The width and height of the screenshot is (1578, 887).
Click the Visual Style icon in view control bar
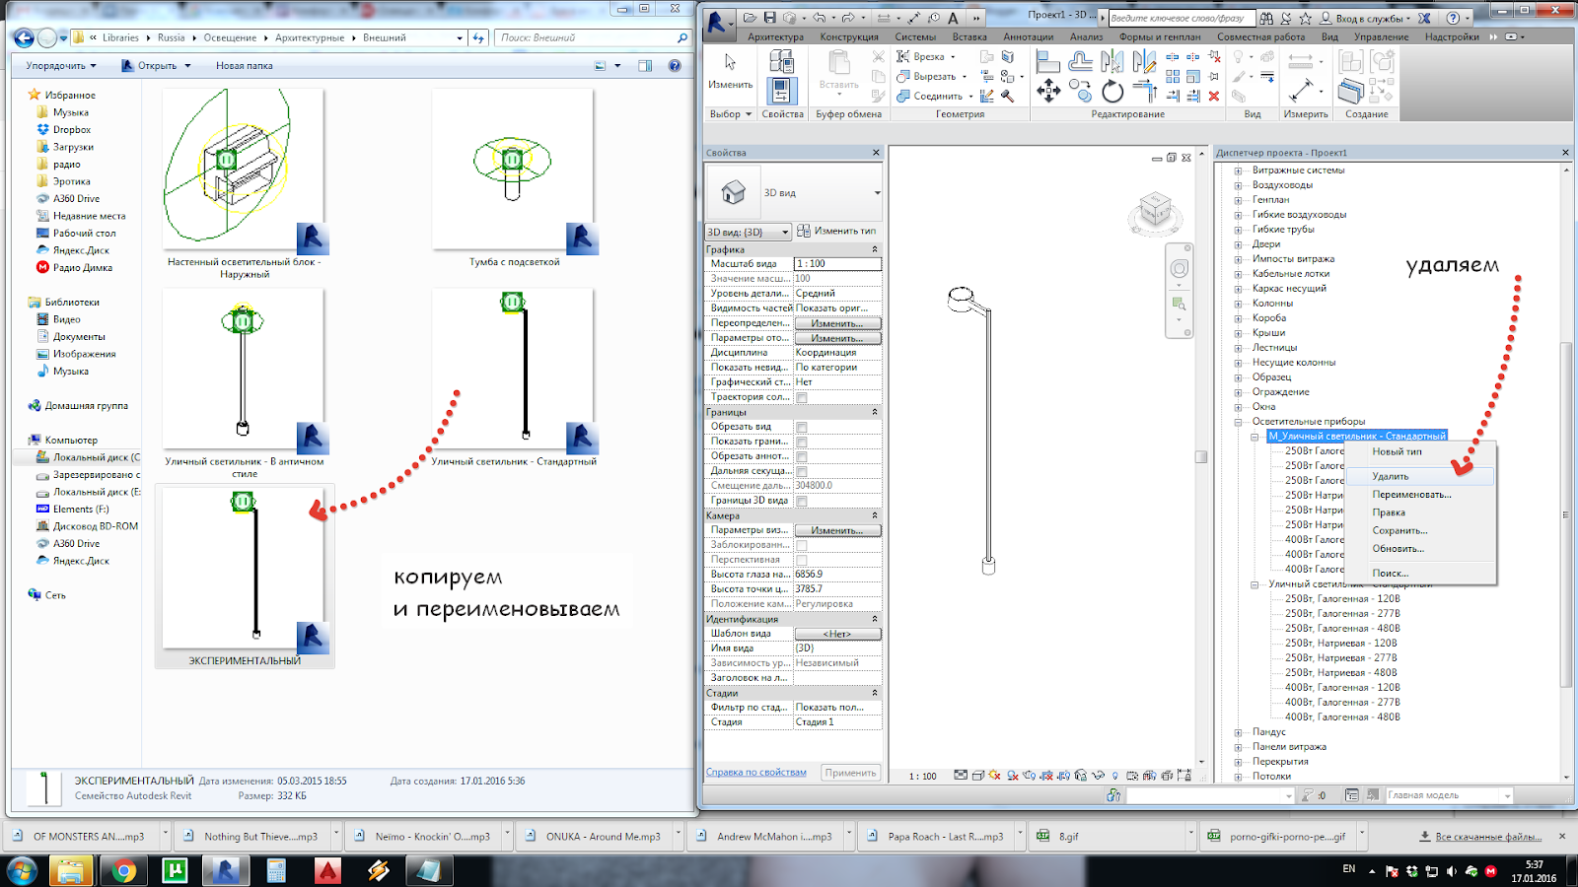point(976,776)
